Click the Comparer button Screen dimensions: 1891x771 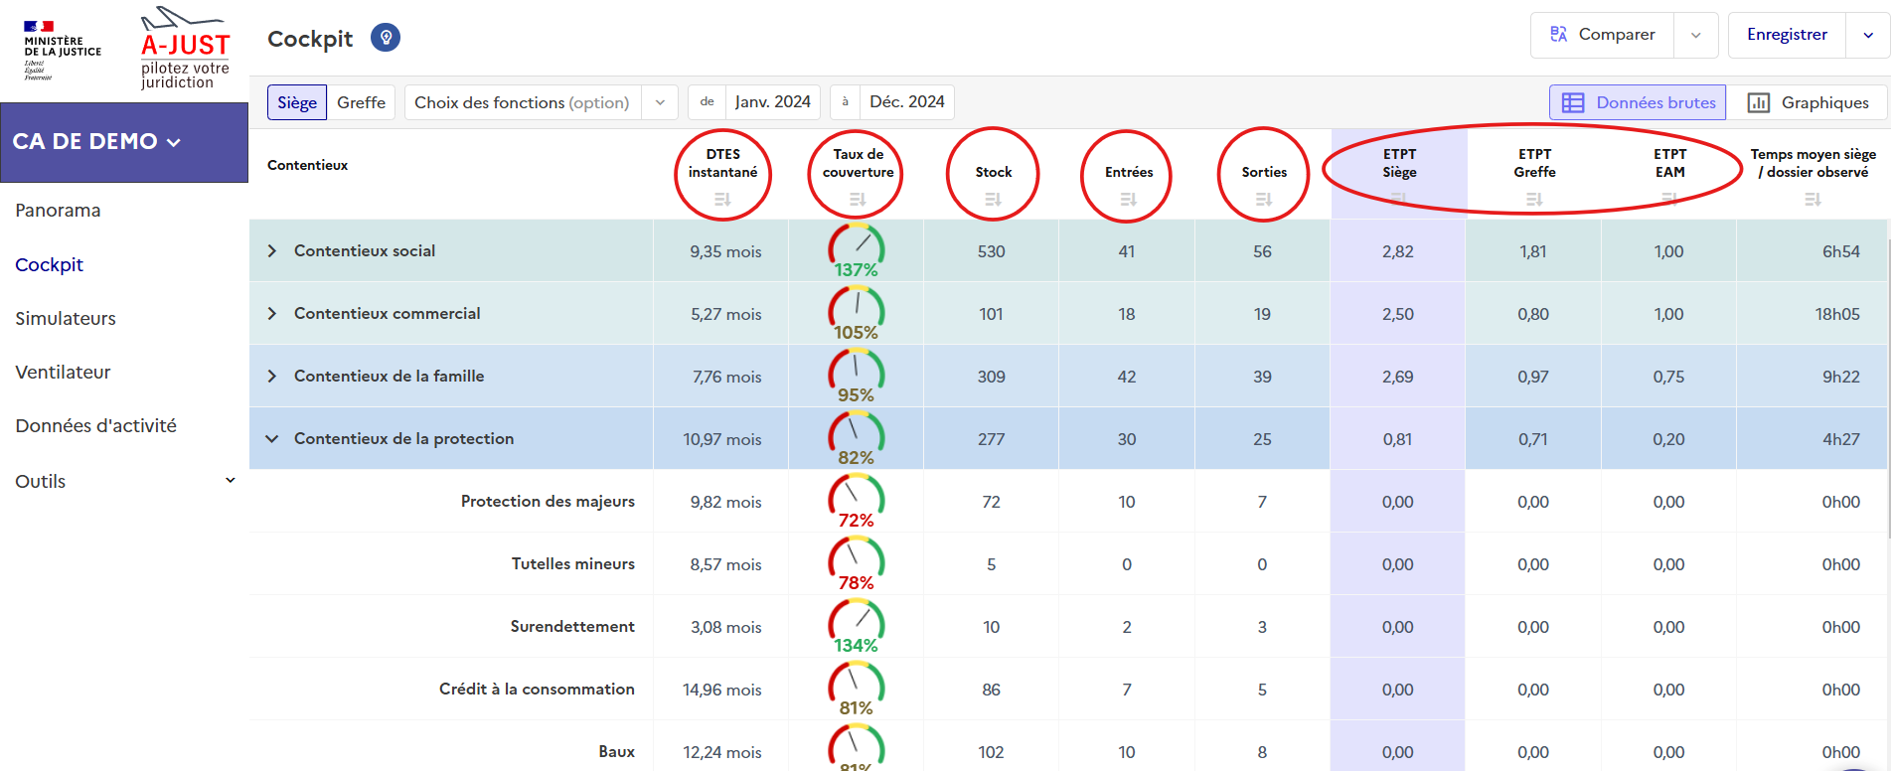[1602, 35]
